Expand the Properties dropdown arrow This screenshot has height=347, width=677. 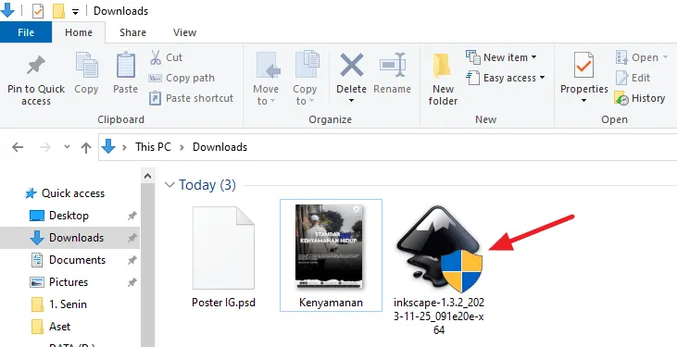[x=583, y=101]
